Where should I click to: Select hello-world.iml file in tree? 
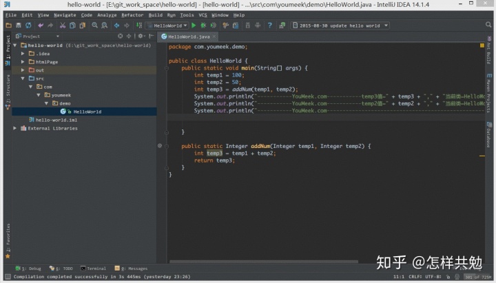click(53, 120)
